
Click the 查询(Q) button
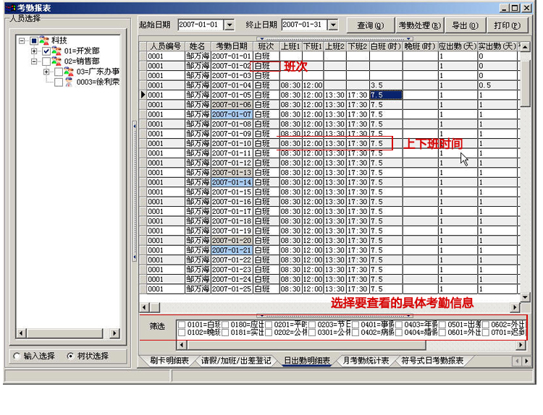(370, 25)
